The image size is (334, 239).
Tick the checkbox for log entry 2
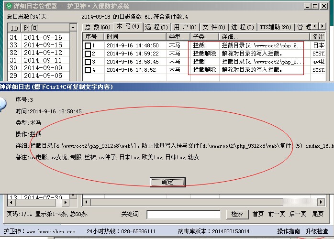click(x=88, y=54)
